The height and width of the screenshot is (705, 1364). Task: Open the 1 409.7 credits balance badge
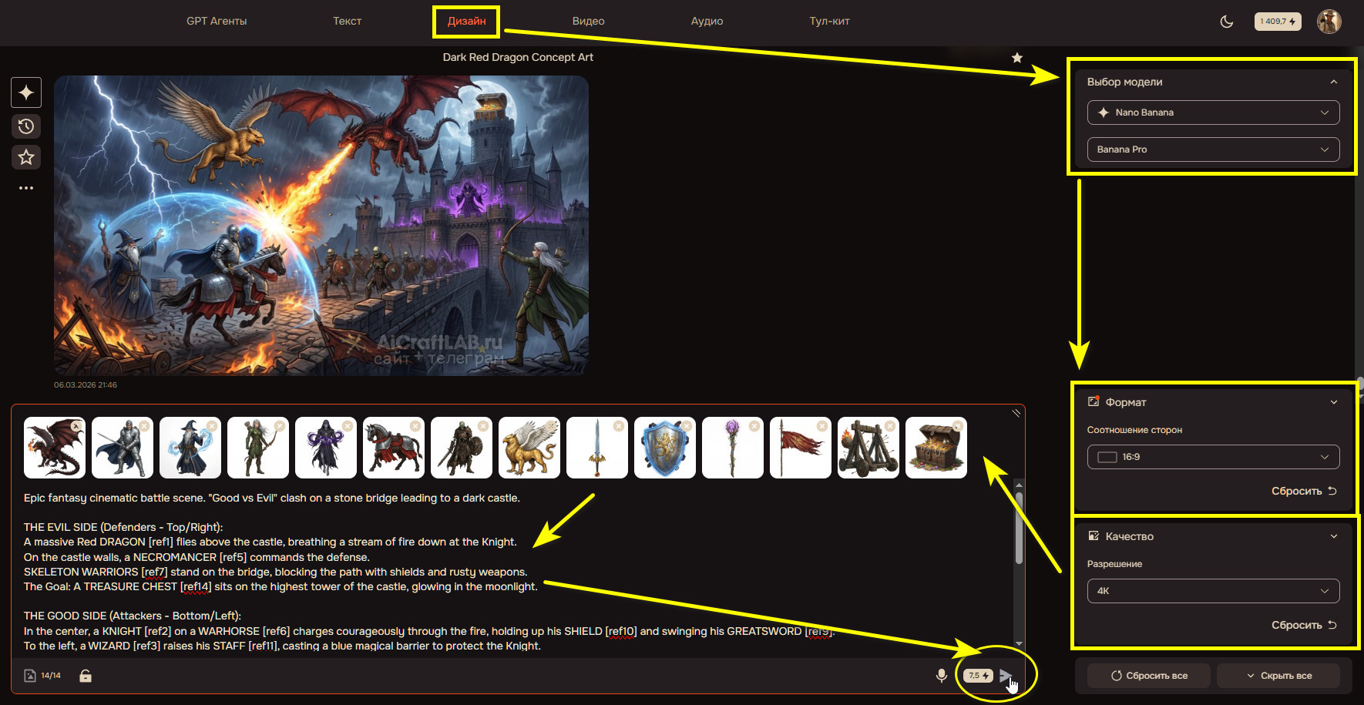[x=1278, y=22]
